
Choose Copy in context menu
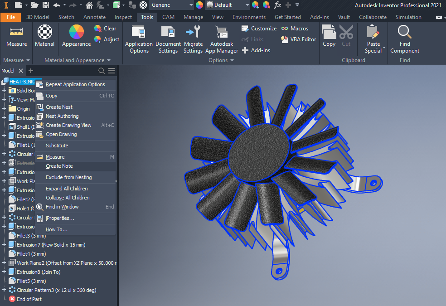75,96
